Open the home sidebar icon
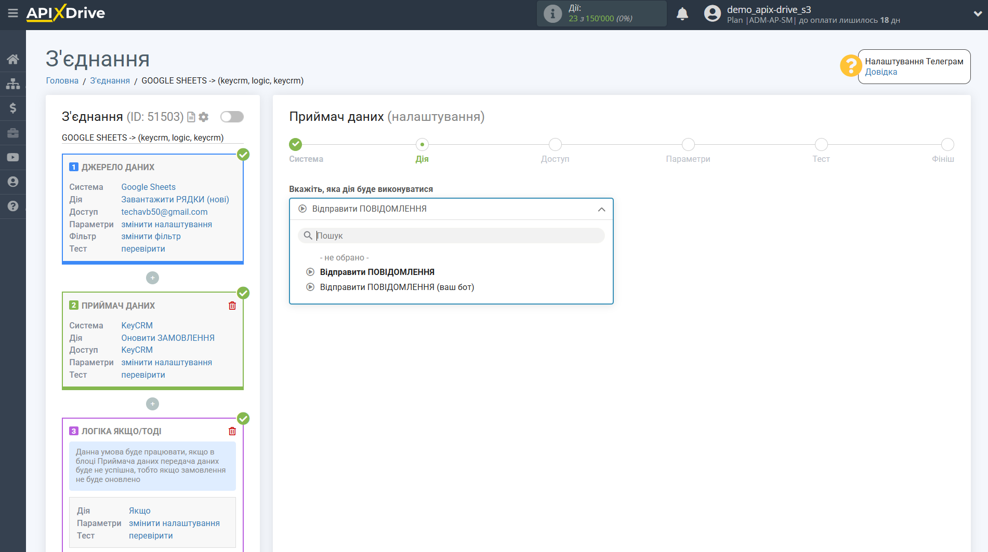This screenshot has width=988, height=552. (x=13, y=59)
